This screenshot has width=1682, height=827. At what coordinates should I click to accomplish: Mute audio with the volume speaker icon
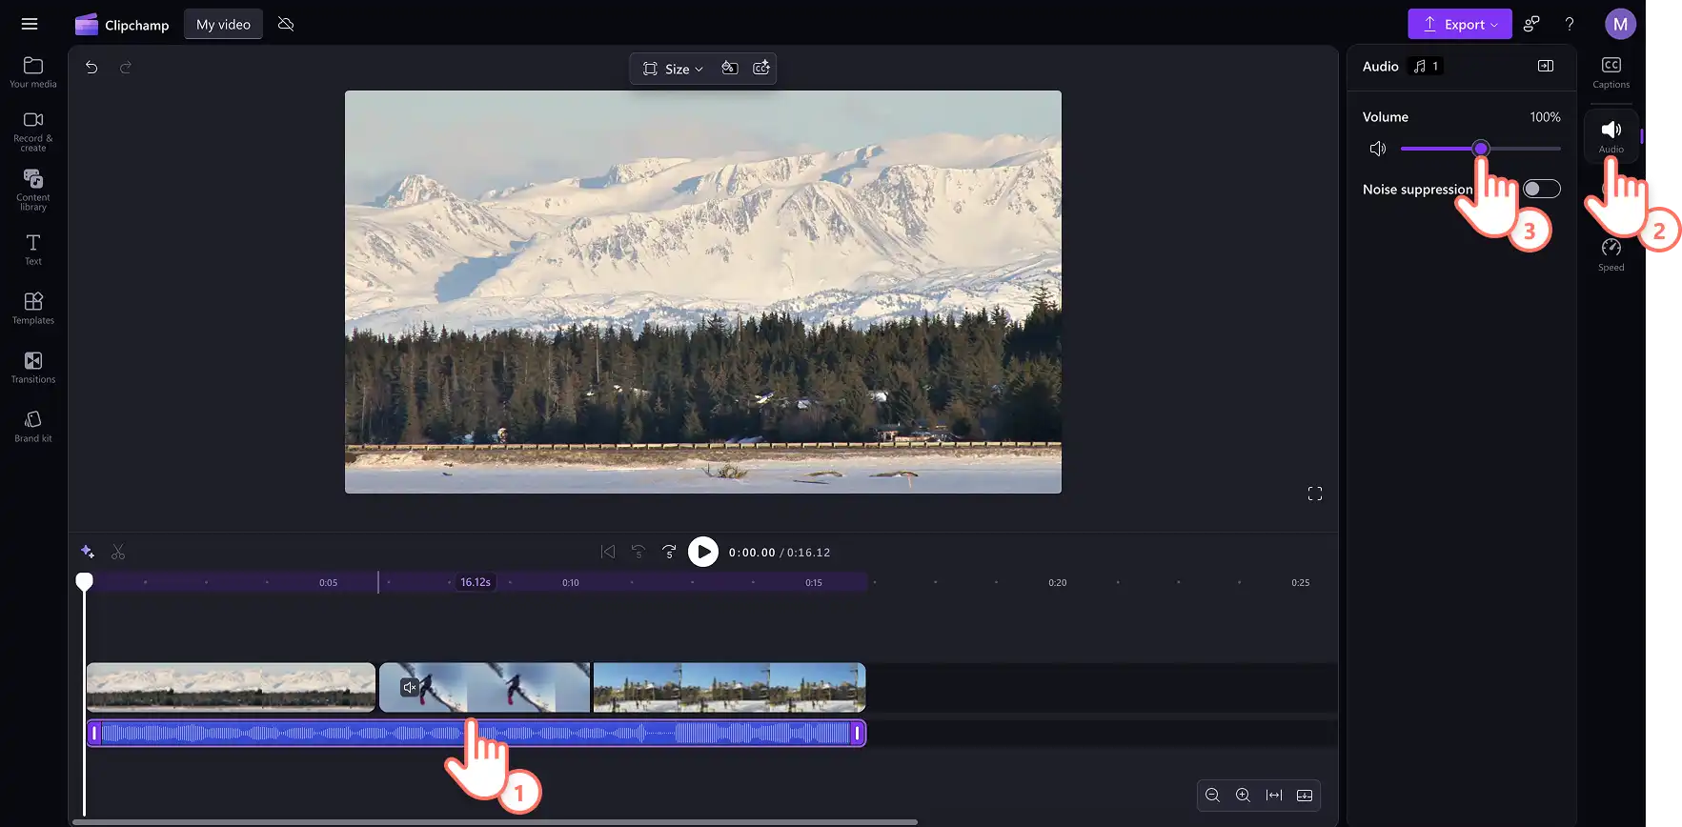tap(1378, 149)
